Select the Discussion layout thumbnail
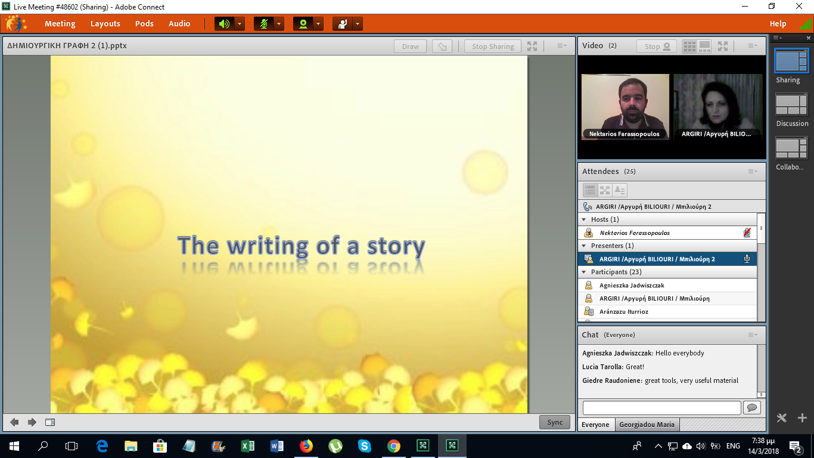The image size is (814, 458). (x=791, y=104)
